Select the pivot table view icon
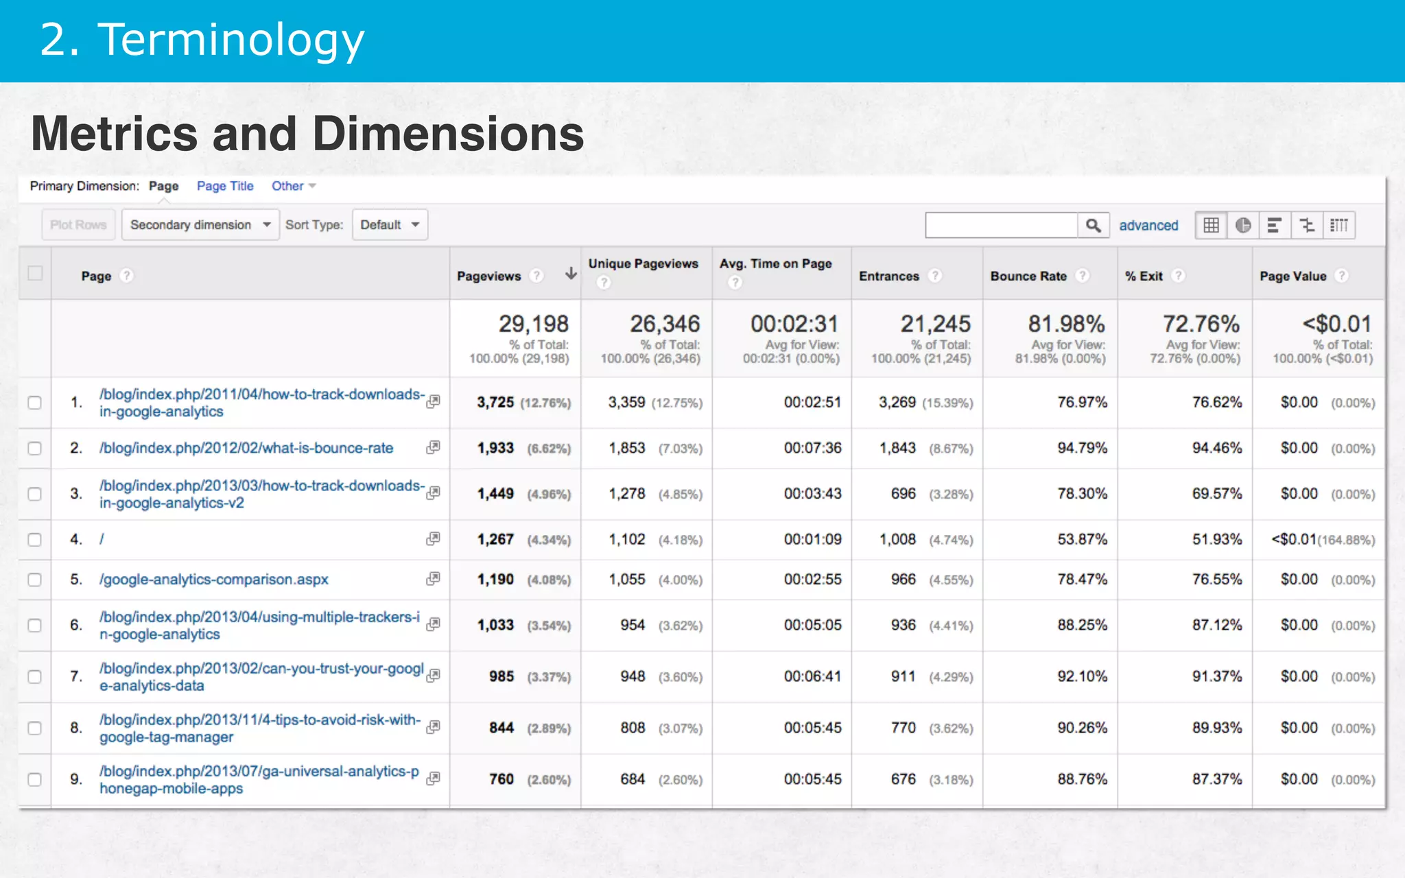 [x=1338, y=226]
